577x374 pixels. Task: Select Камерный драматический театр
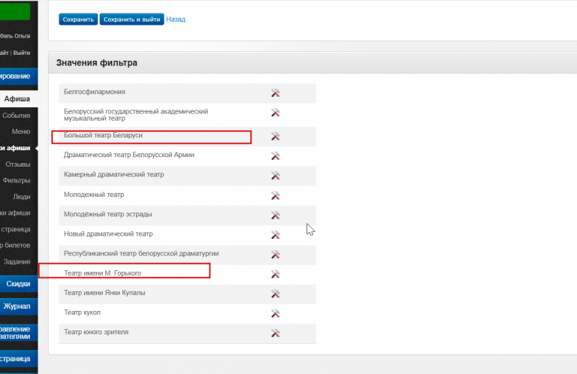pos(113,175)
